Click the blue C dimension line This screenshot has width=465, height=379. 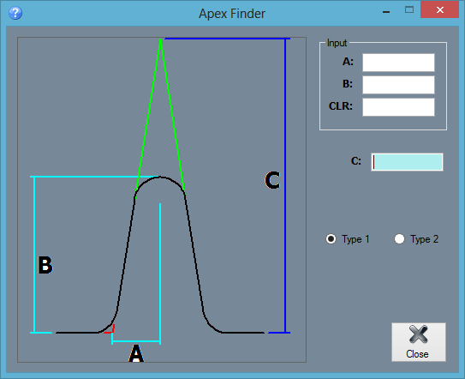click(x=285, y=185)
